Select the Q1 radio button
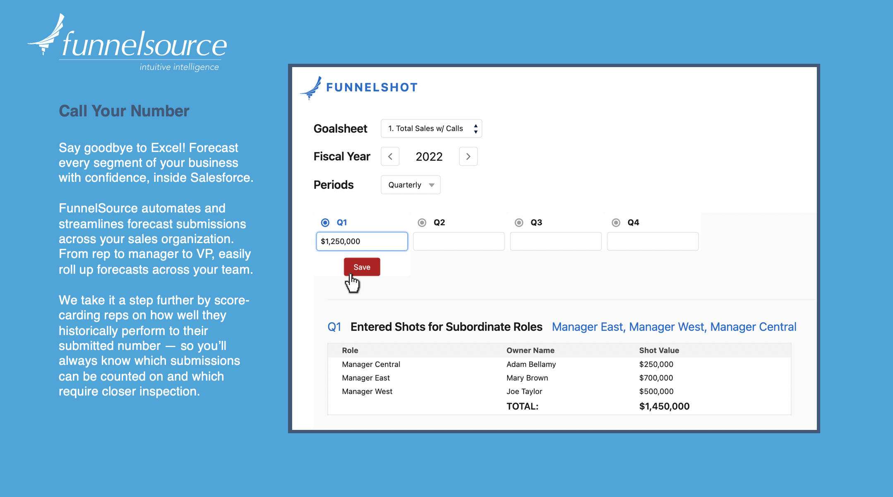 pyautogui.click(x=325, y=223)
